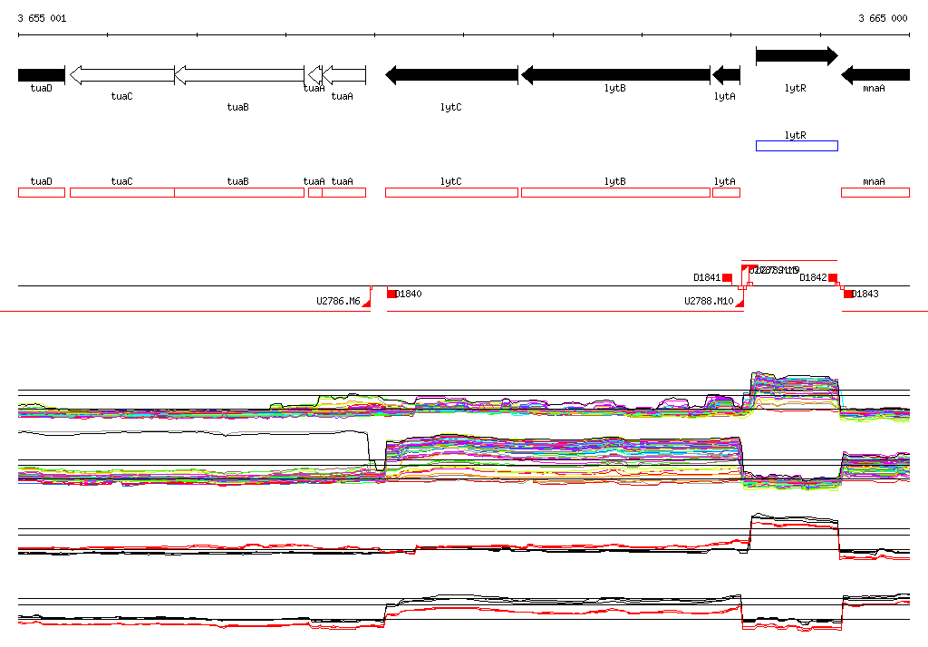Select the right-pointing black lytR gene arrow
Image resolution: width=928 pixels, height=647 pixels.
click(x=797, y=56)
